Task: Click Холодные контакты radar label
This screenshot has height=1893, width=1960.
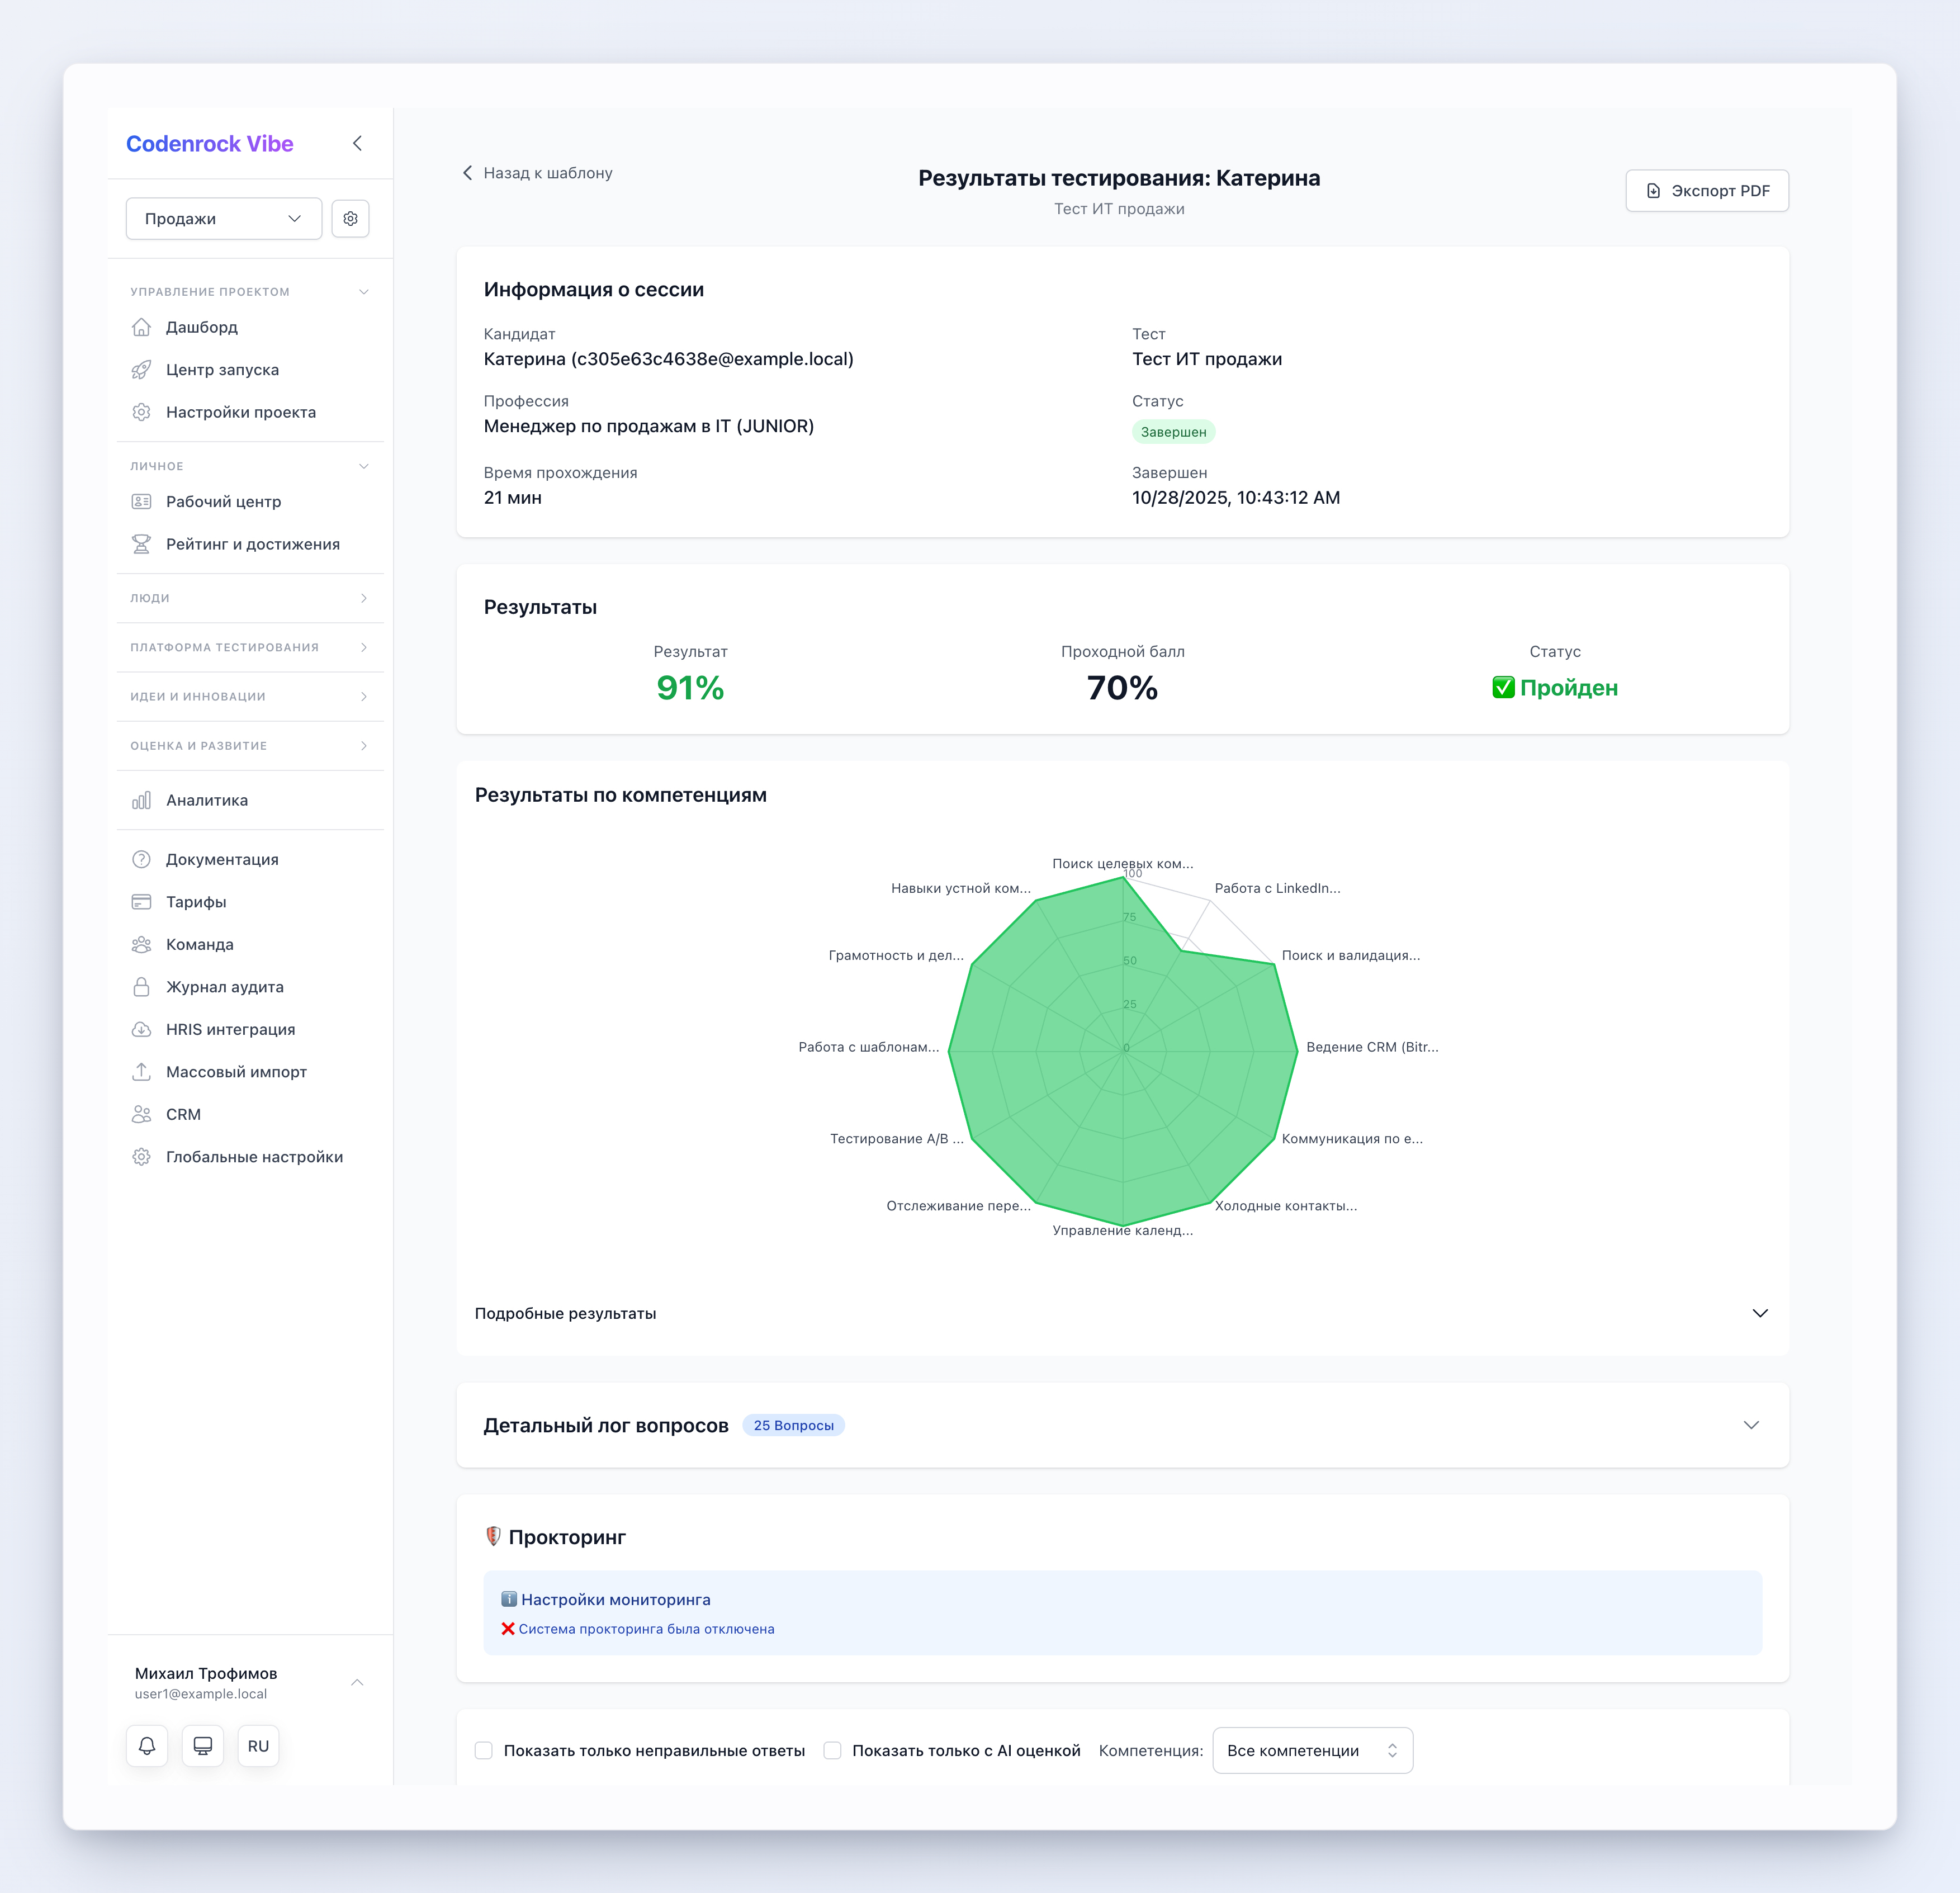Action: point(1286,1206)
